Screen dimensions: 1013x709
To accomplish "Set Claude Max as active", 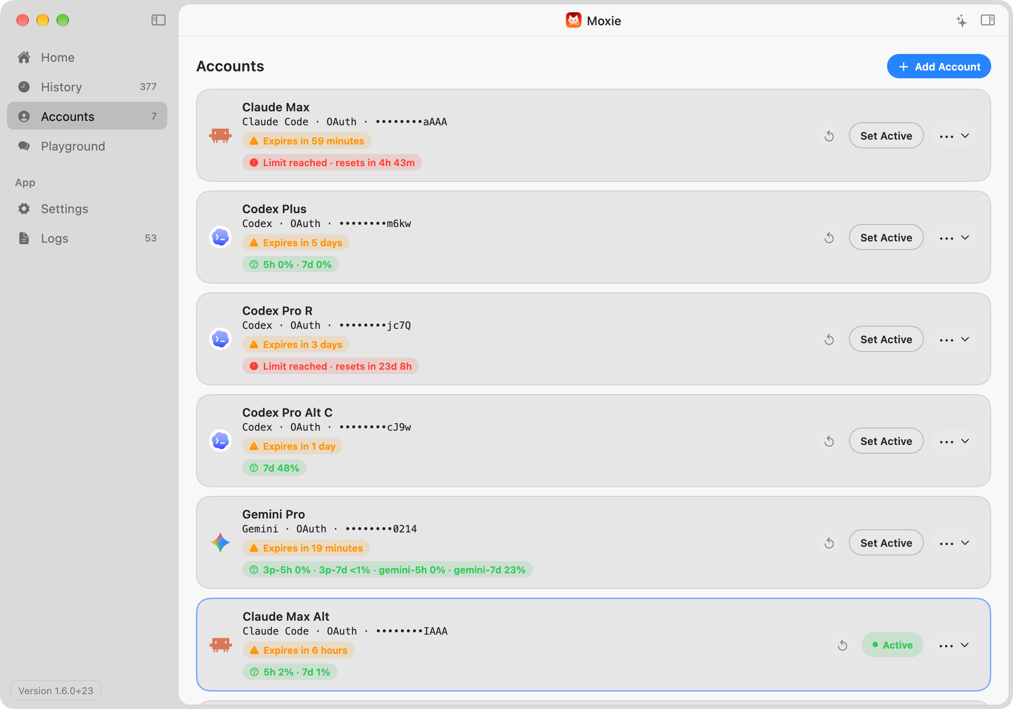I will tap(886, 136).
